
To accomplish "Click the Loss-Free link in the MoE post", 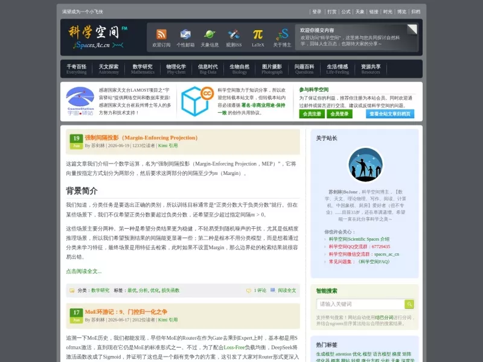I will 234,348.
